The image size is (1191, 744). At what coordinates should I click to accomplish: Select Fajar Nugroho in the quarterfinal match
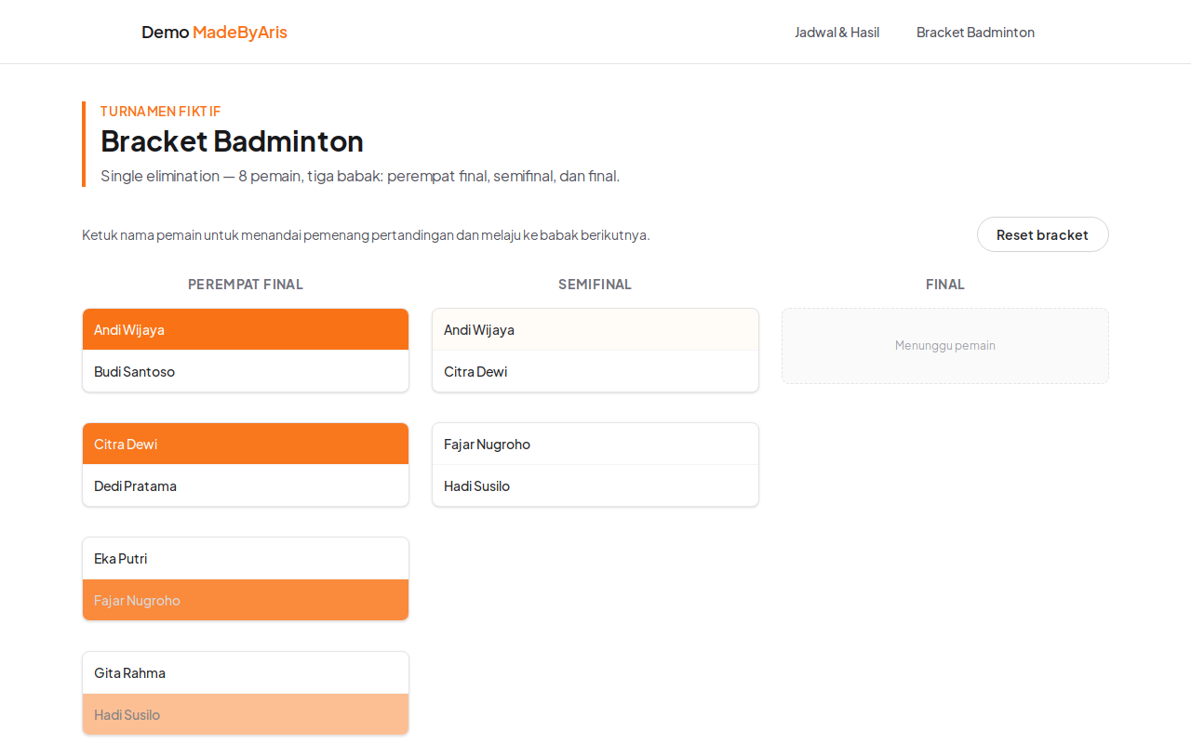coord(246,600)
